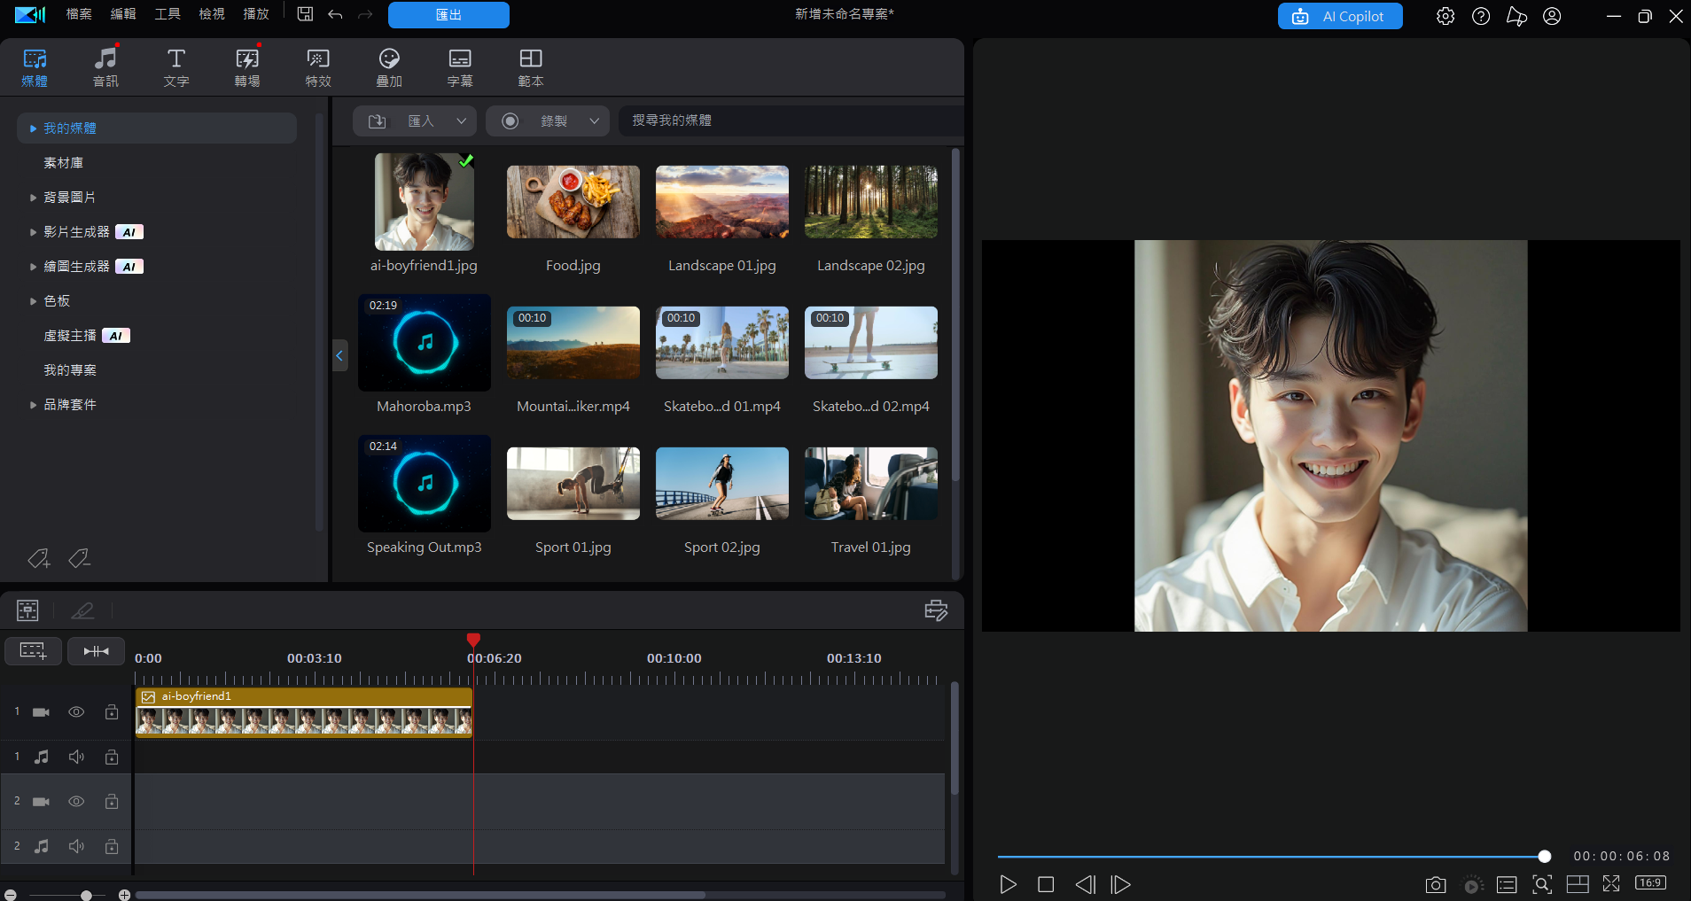Image resolution: width=1691 pixels, height=901 pixels.
Task: Select the Food.jpg thumbnail
Action: pyautogui.click(x=573, y=202)
